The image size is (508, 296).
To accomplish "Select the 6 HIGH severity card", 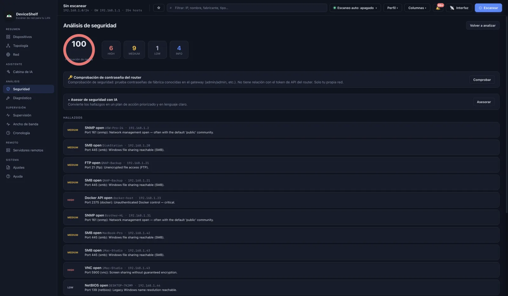I will pyautogui.click(x=111, y=50).
